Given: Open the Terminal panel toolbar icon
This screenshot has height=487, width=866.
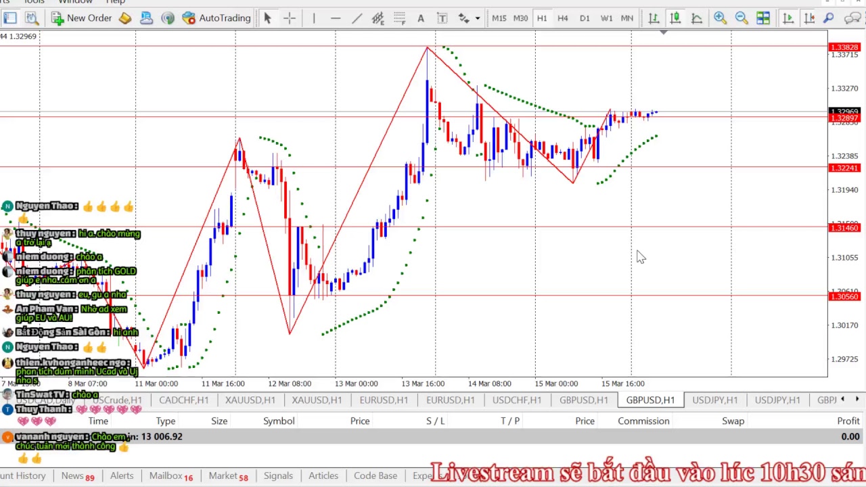Looking at the screenshot, I should click(x=10, y=18).
